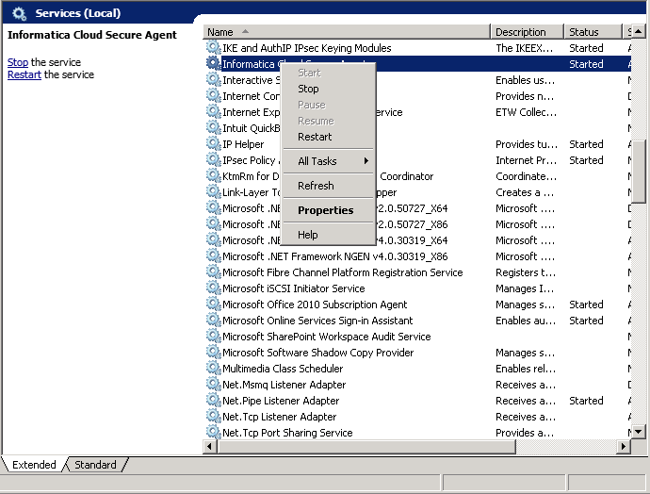Image resolution: width=650 pixels, height=494 pixels.
Task: Click gear icon of Net.Tcp Listener Adapter
Action: click(213, 416)
